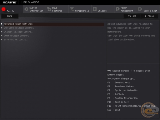The width and height of the screenshot is (160, 120).
Task: Open Internal VR Control entry
Action: [15, 39]
